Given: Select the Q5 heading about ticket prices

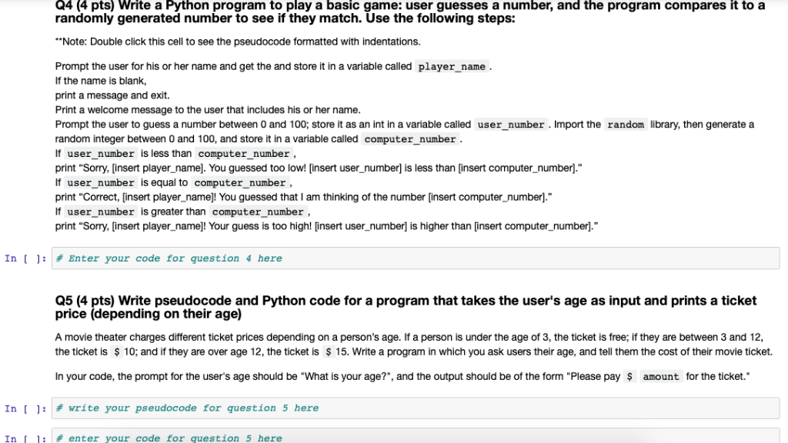Looking at the screenshot, I should [x=308, y=300].
